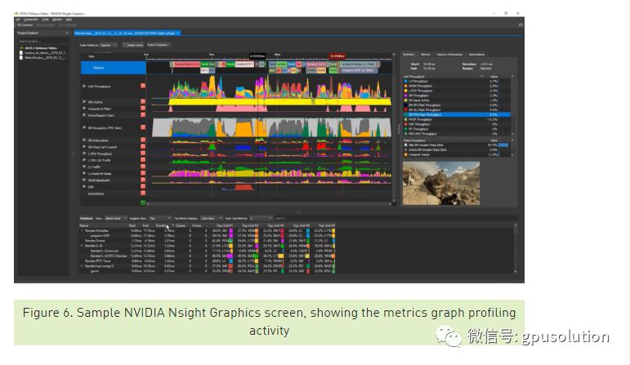
Task: Click the black time cursor label on ruler
Action: [257, 56]
